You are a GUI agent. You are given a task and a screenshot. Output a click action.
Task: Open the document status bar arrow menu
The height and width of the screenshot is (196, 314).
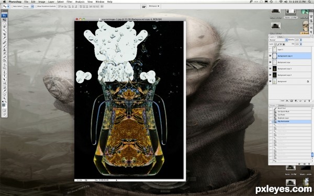117,180
